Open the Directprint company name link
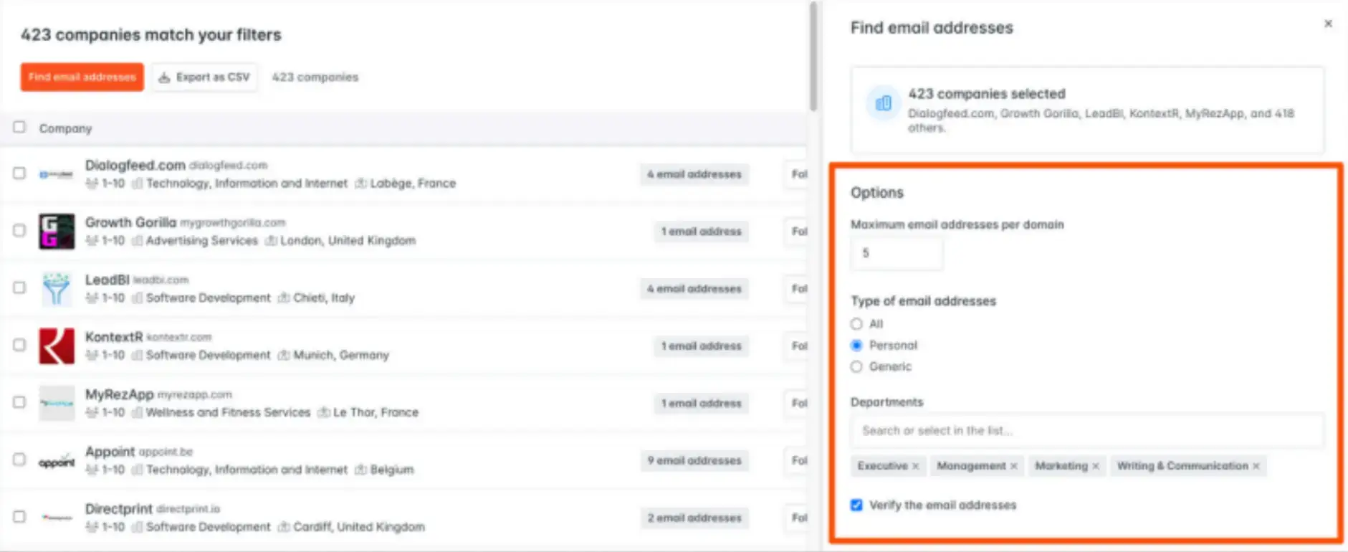1348x552 pixels. pos(119,509)
